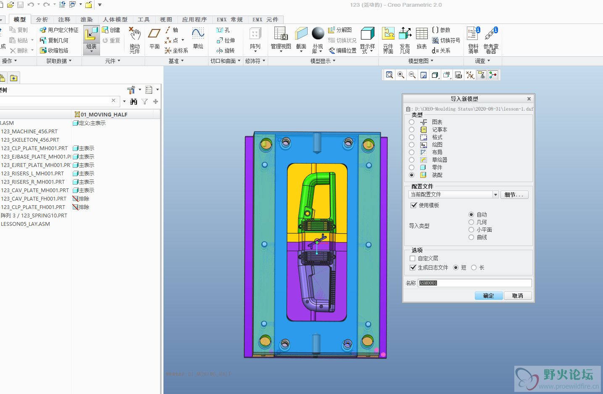Click the 元件界面 (Component Interface) icon
The image size is (603, 394).
click(388, 40)
